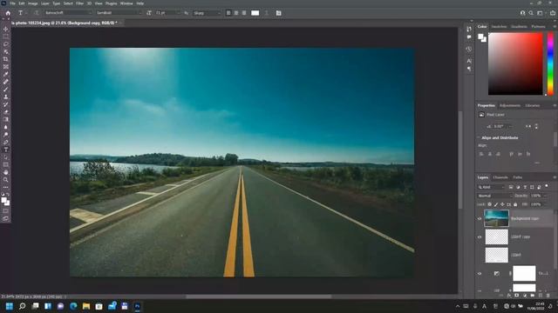This screenshot has height=313, width=558.
Task: Select the Lasso tool
Action: tap(6, 44)
